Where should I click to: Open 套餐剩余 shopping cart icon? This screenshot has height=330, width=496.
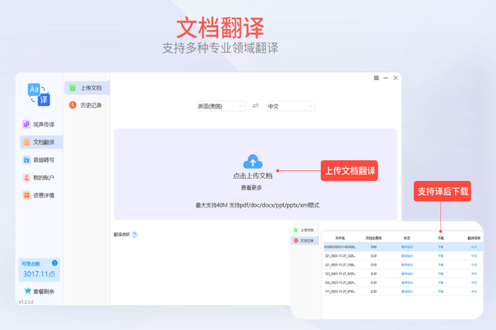pyautogui.click(x=27, y=291)
